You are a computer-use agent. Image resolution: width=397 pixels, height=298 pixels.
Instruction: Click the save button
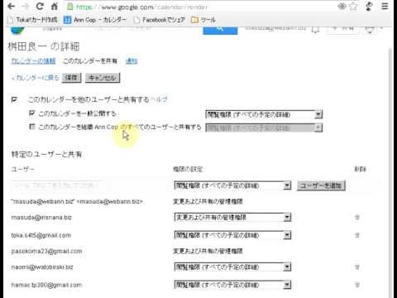71,78
